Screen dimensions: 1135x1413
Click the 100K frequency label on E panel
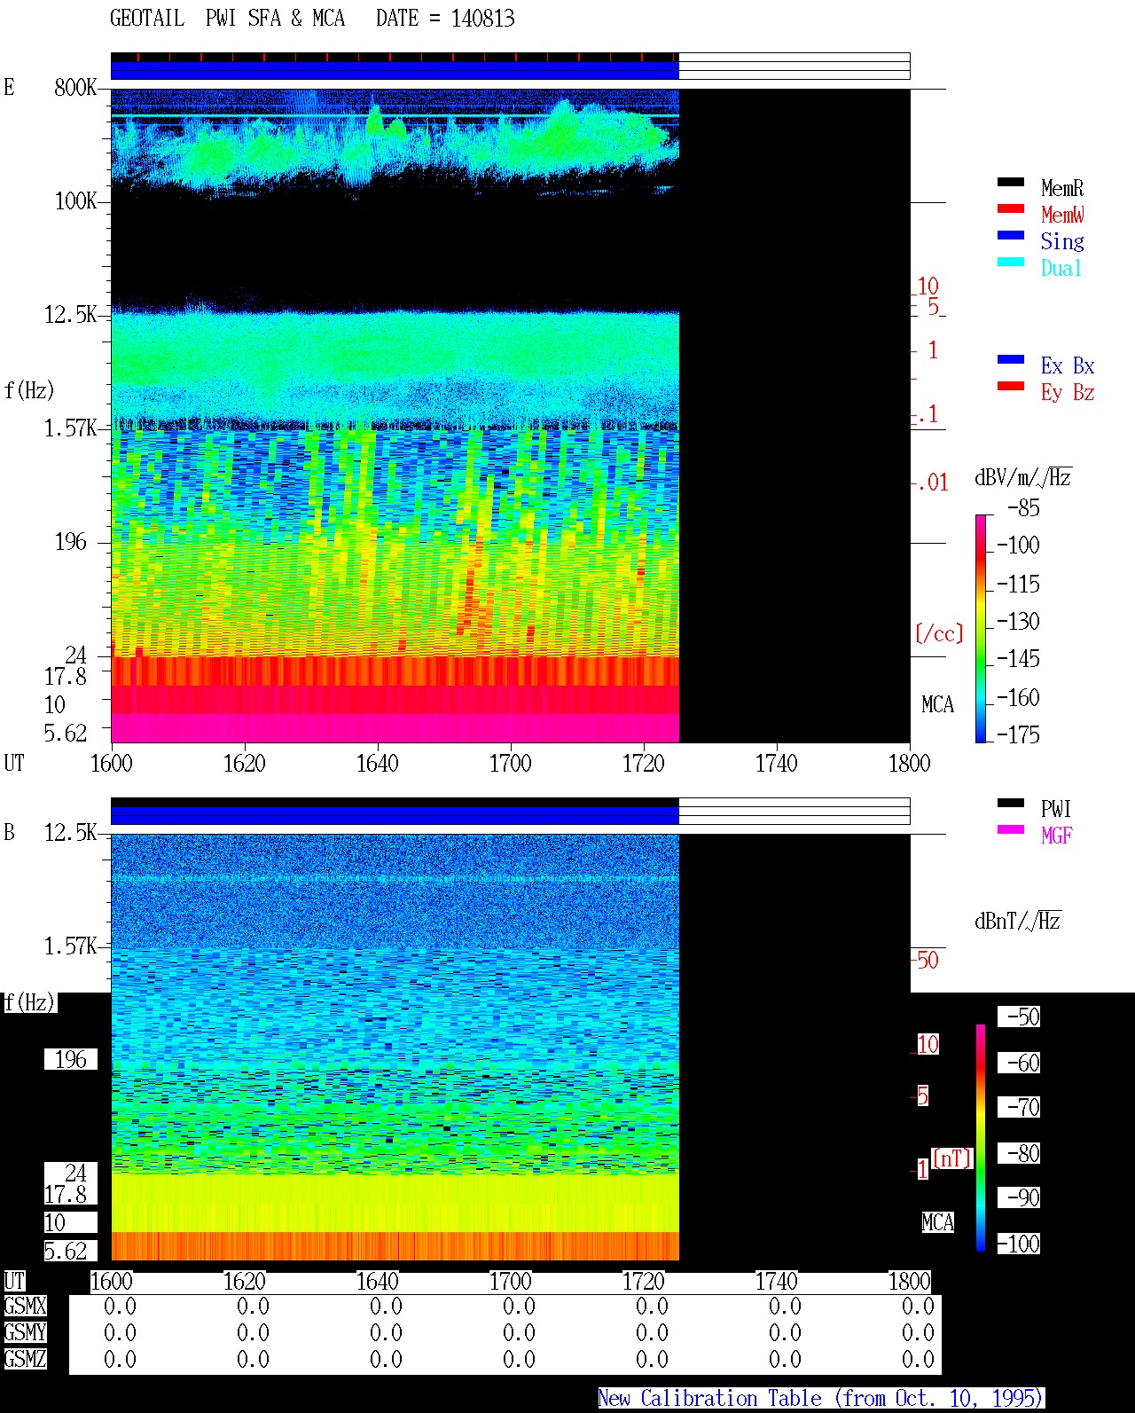click(75, 200)
